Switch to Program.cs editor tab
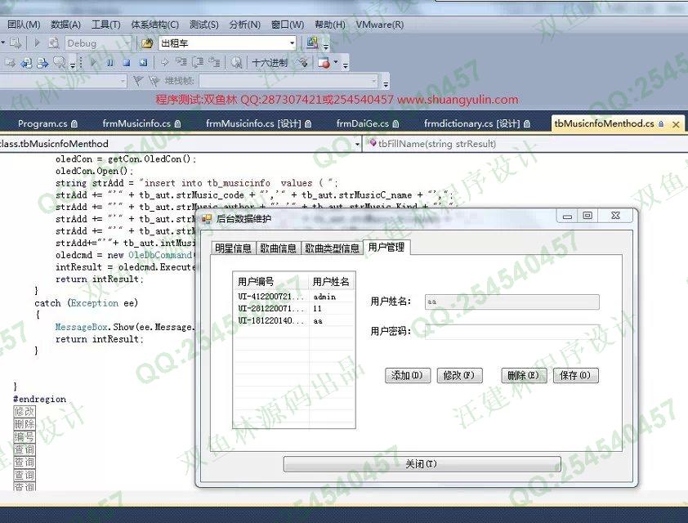This screenshot has height=523, width=688. click(47, 123)
